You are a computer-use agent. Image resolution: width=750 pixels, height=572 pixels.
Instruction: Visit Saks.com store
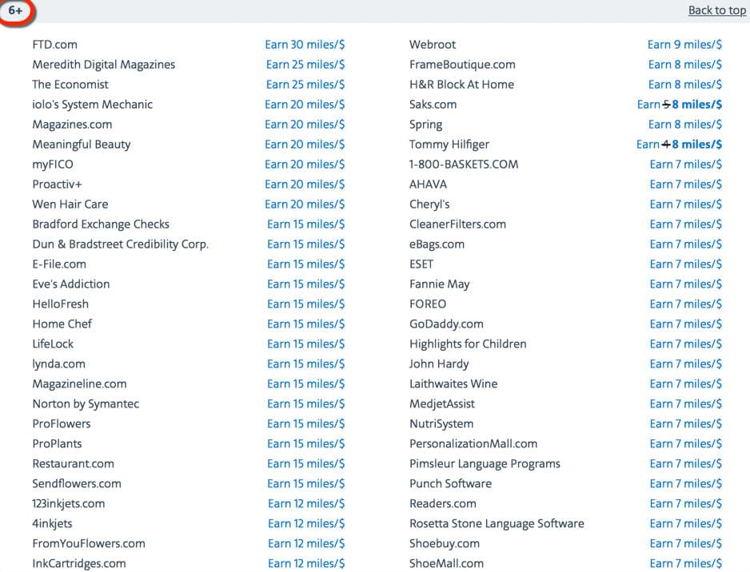(433, 105)
